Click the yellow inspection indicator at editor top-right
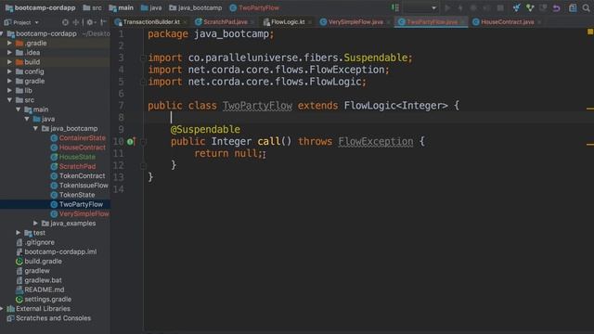 click(590, 32)
